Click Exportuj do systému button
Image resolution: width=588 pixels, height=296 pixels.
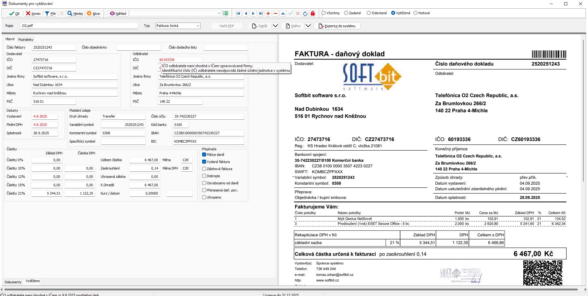pyautogui.click(x=337, y=26)
